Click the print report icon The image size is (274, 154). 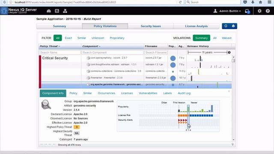pos(233,26)
